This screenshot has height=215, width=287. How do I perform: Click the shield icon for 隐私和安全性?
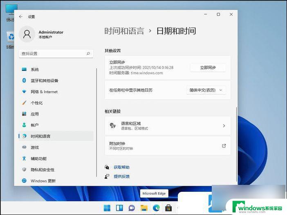coord(24,169)
